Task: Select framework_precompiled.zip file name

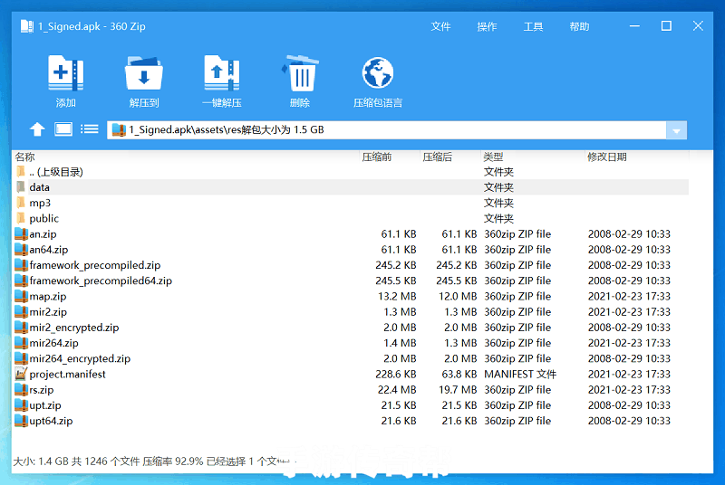Action: point(95,265)
